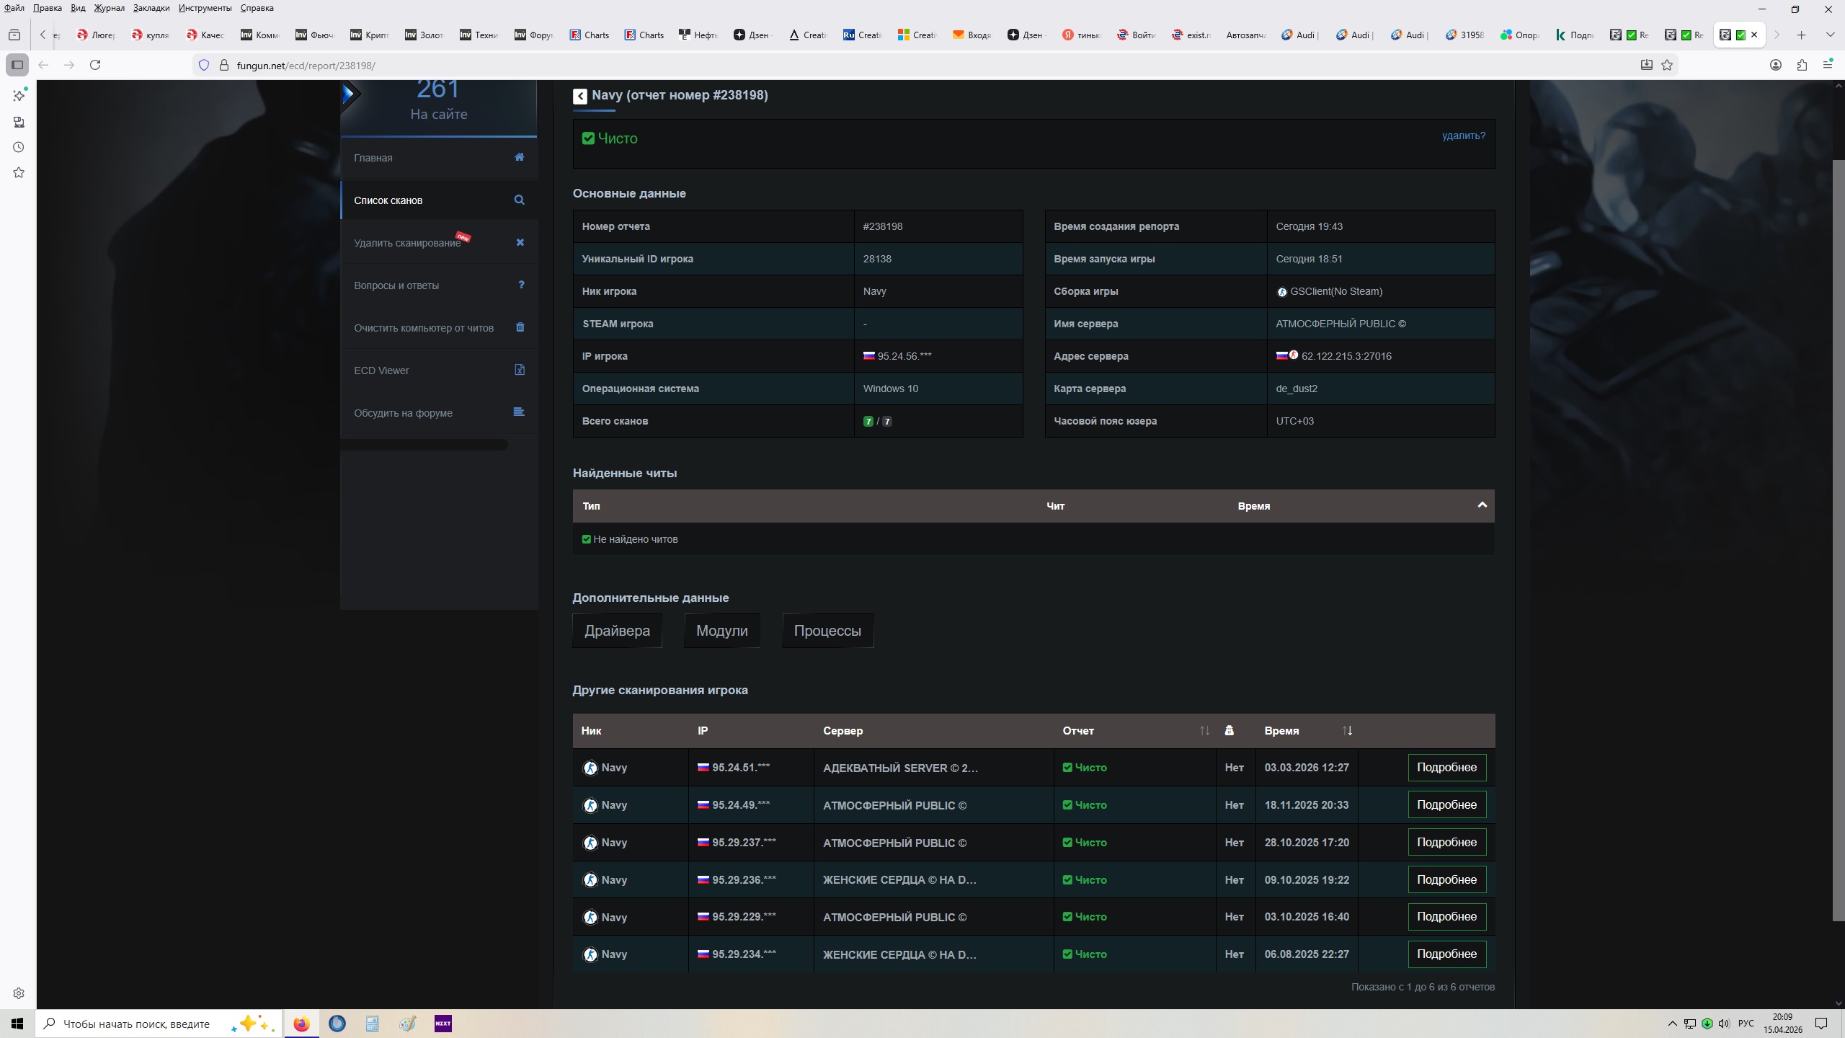Click Подробнее for the 18.11.2025 scan
The width and height of the screenshot is (1845, 1038).
pos(1446,804)
